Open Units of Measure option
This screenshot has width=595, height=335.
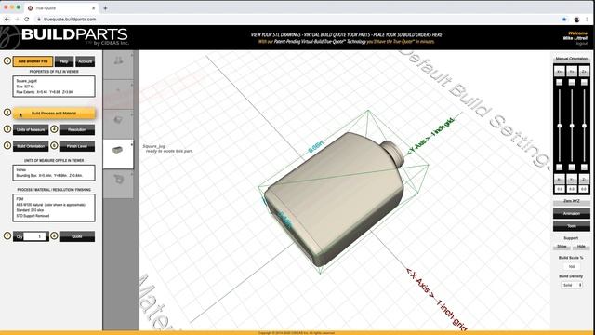31,130
